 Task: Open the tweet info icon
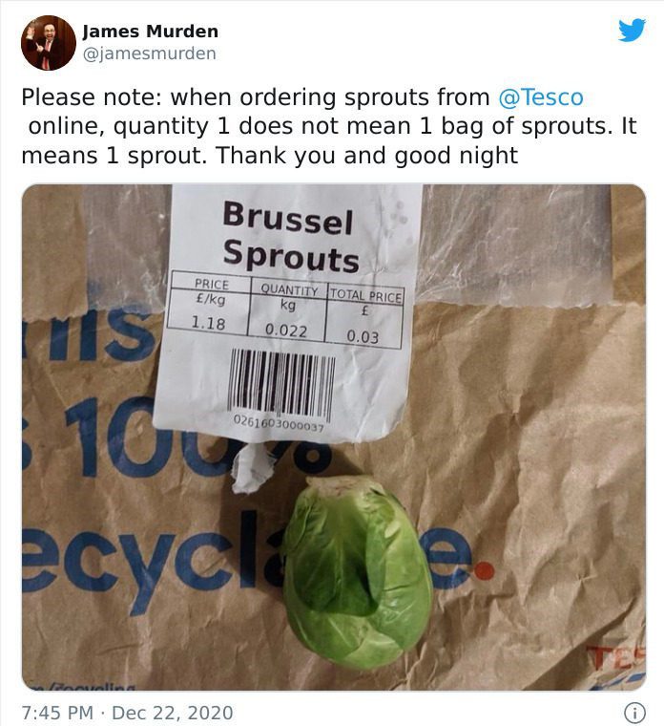pos(635,712)
